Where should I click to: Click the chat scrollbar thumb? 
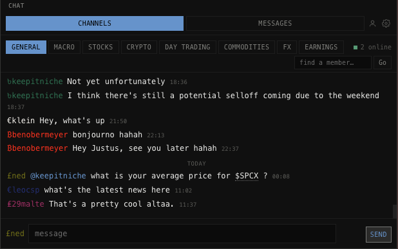click(x=395, y=211)
